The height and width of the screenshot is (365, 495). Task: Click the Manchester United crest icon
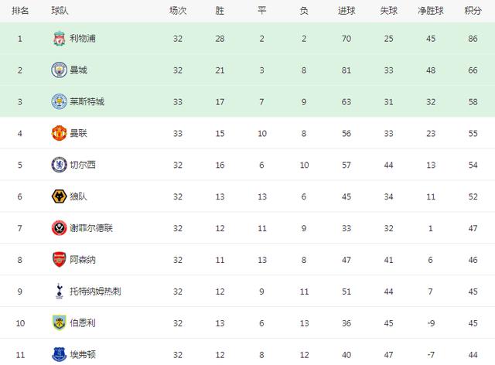59,133
